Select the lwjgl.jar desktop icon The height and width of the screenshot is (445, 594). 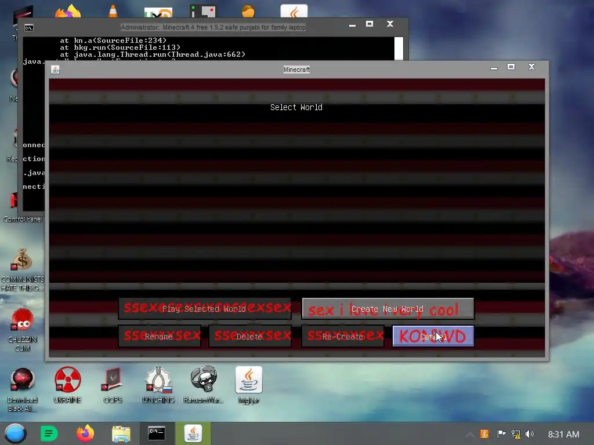pos(249,385)
